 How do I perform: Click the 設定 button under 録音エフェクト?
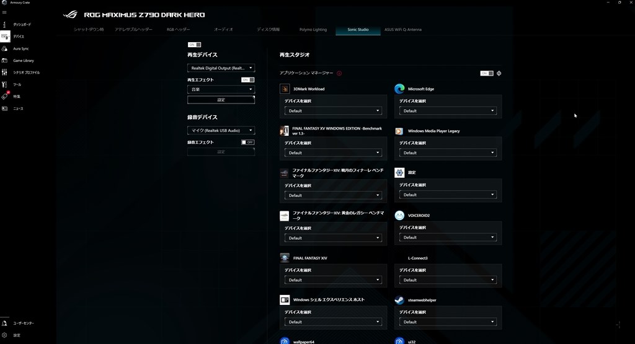point(221,152)
